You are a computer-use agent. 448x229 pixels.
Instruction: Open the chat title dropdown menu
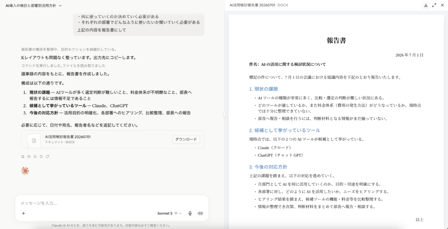tap(33, 5)
